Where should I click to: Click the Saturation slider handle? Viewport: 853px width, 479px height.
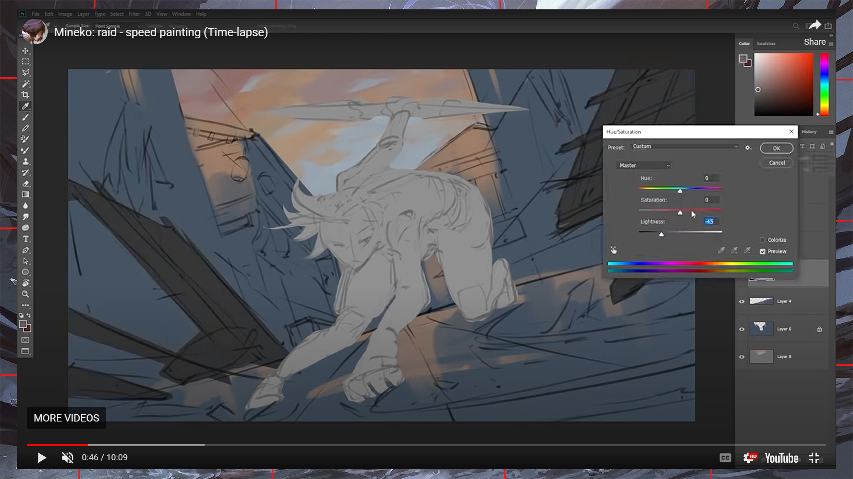point(680,212)
